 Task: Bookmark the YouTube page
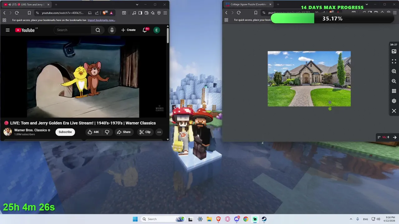(29, 13)
